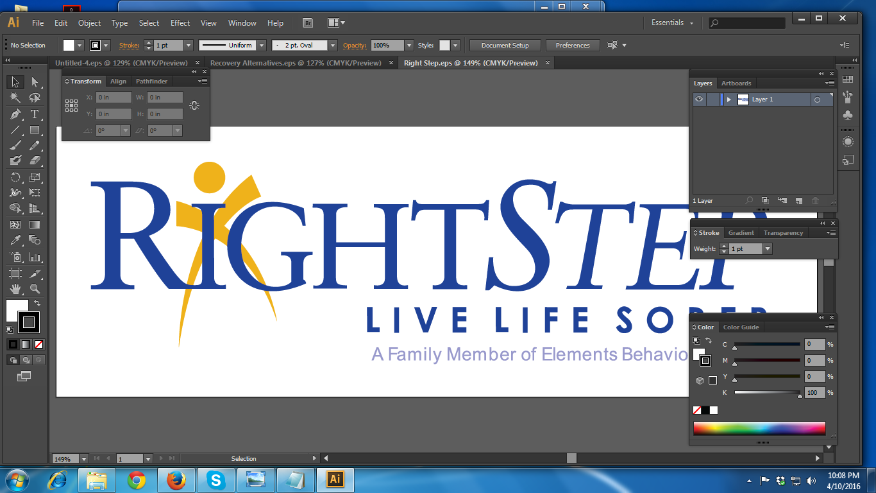The width and height of the screenshot is (876, 493).
Task: Open the Swatches panel grid icon
Action: pos(848,80)
